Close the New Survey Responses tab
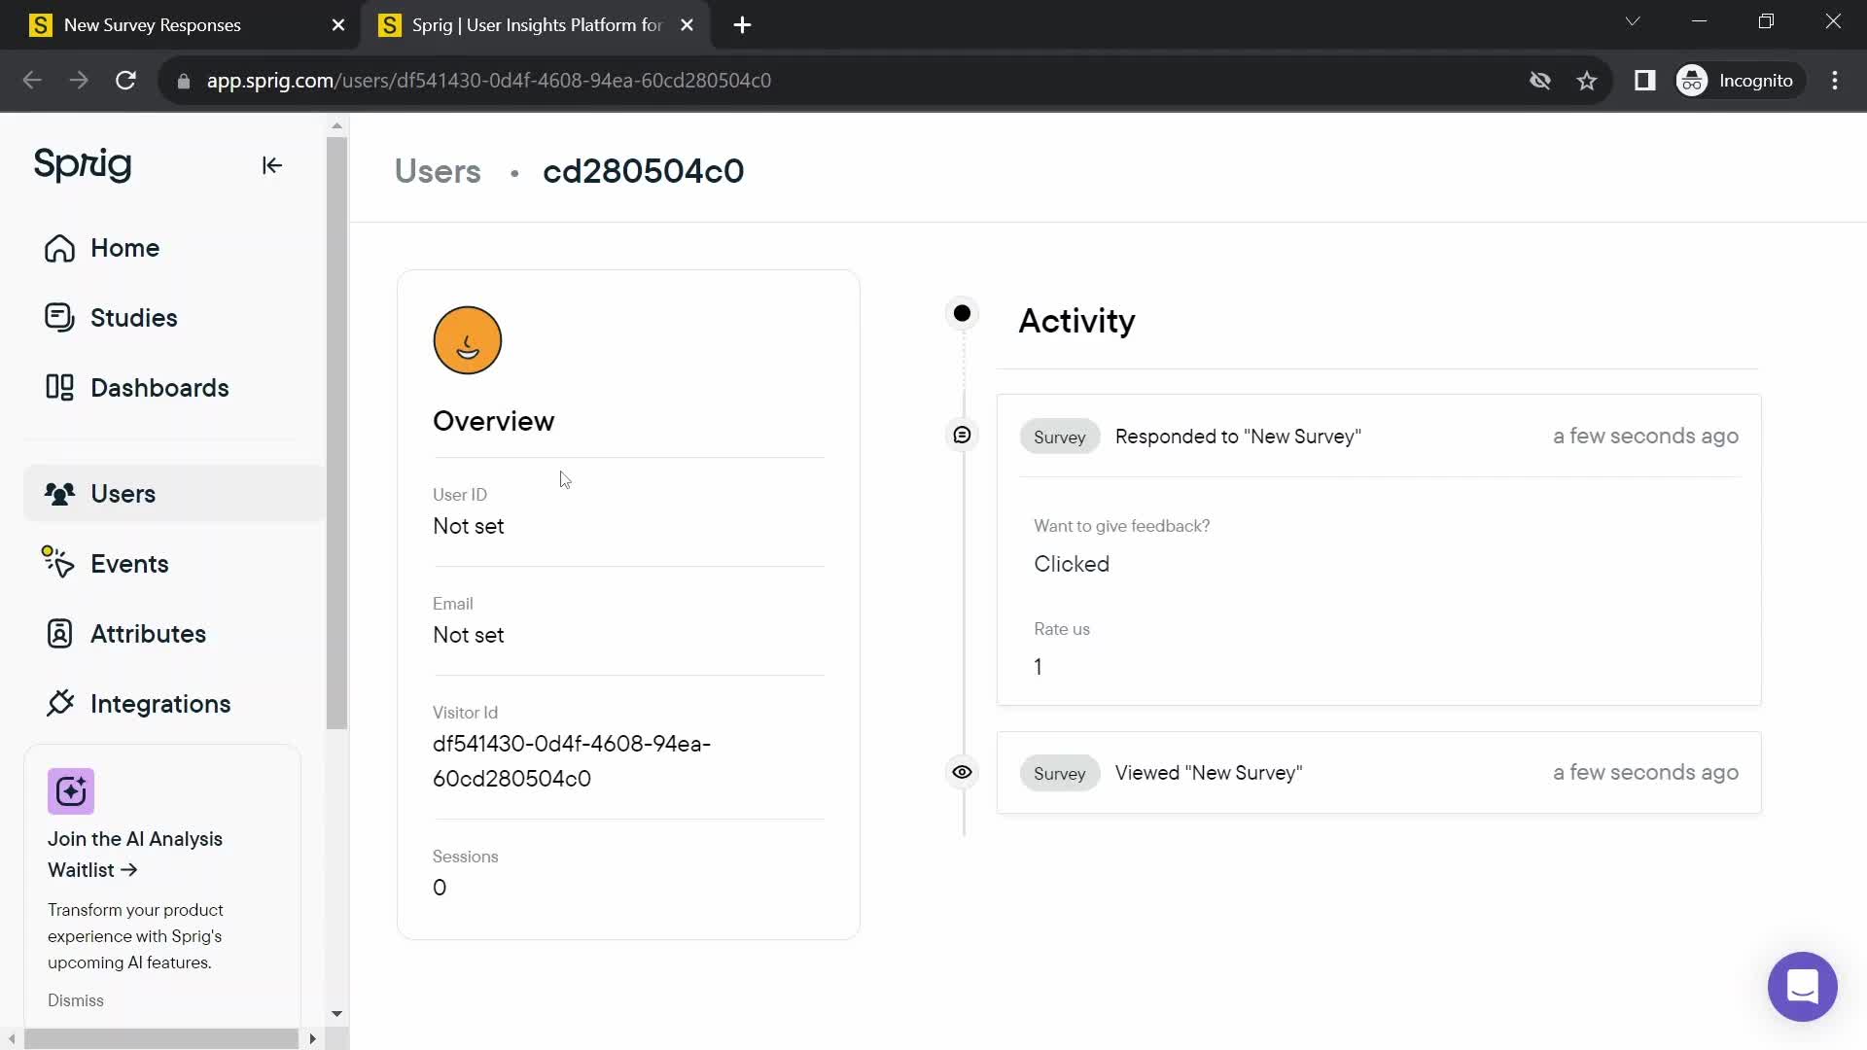Viewport: 1867px width, 1050px height. pyautogui.click(x=338, y=25)
